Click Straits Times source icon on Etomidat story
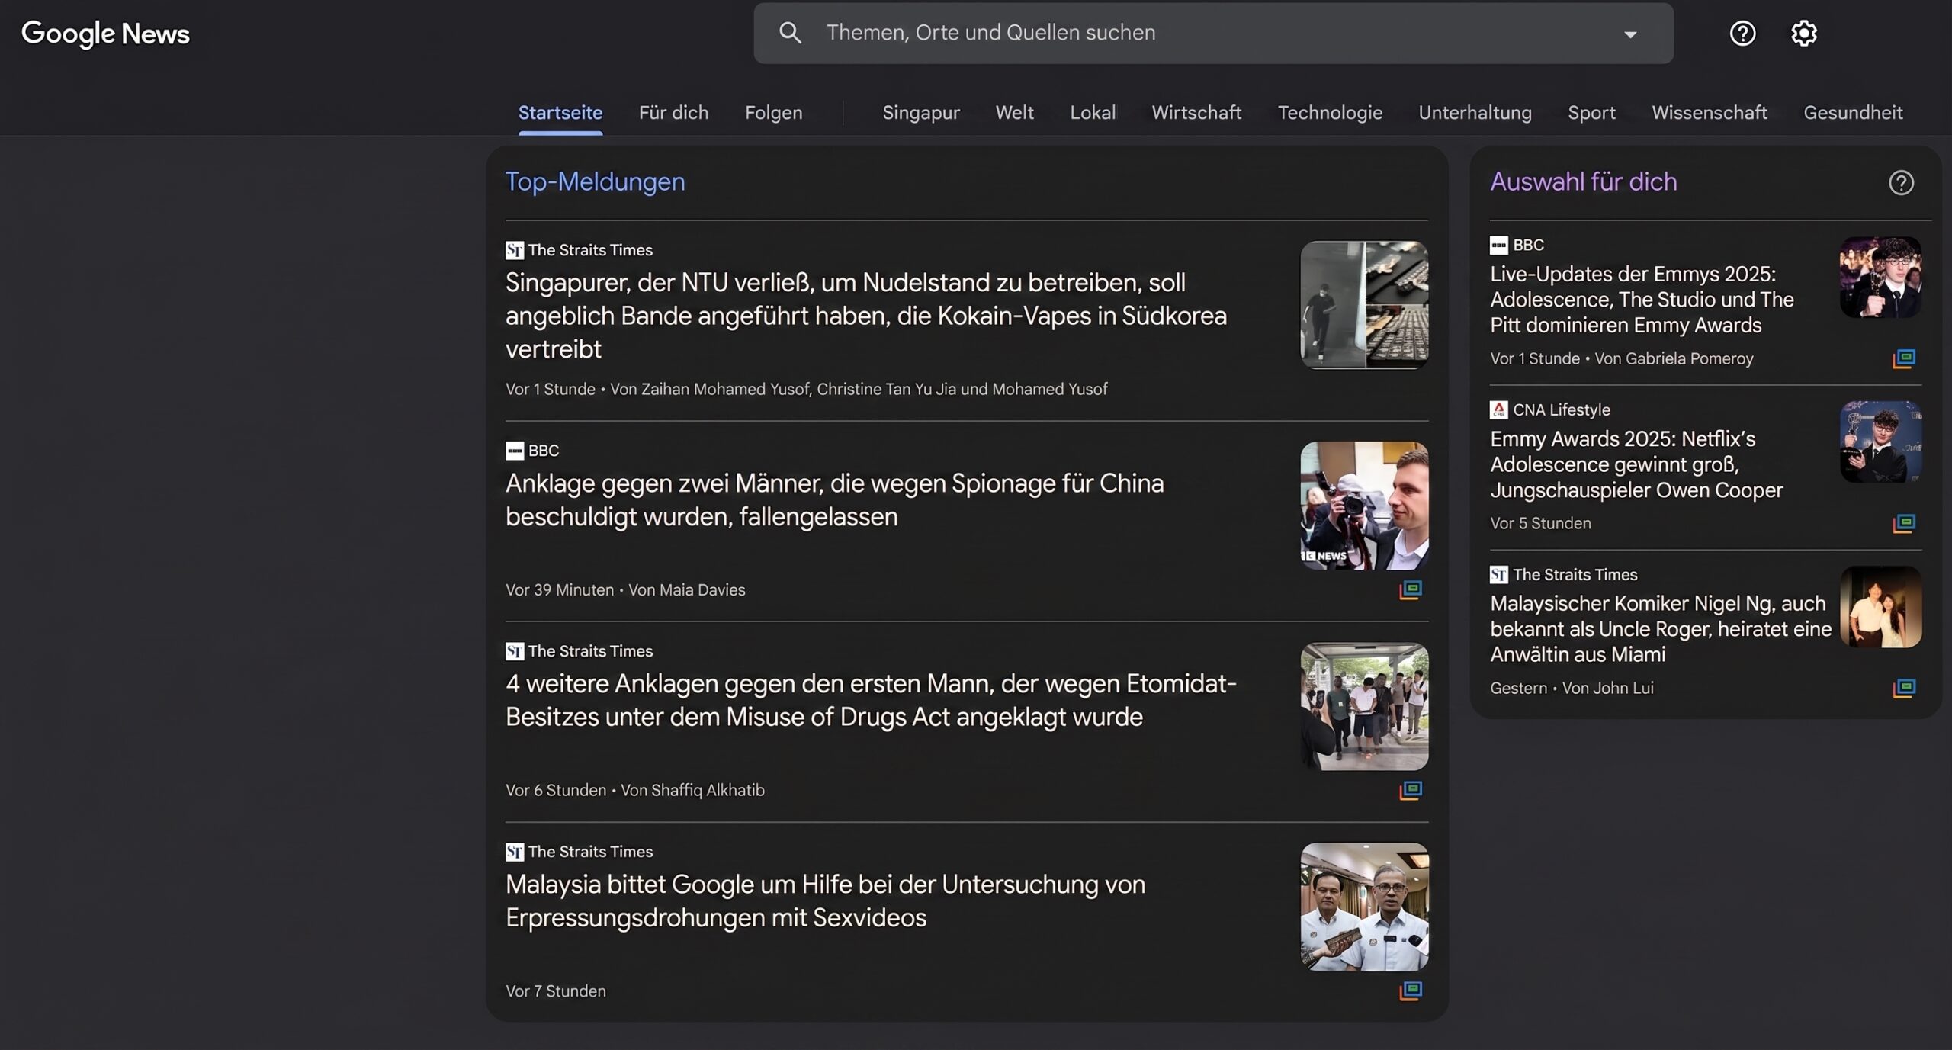This screenshot has height=1050, width=1952. coord(515,651)
